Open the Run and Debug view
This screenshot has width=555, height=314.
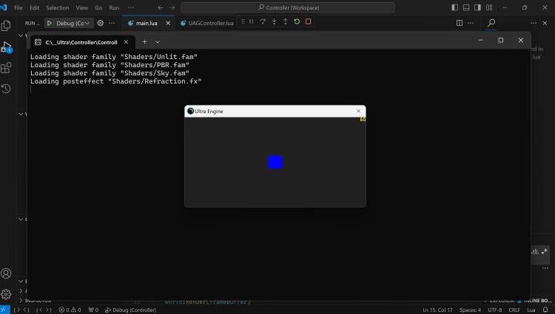pos(6,47)
